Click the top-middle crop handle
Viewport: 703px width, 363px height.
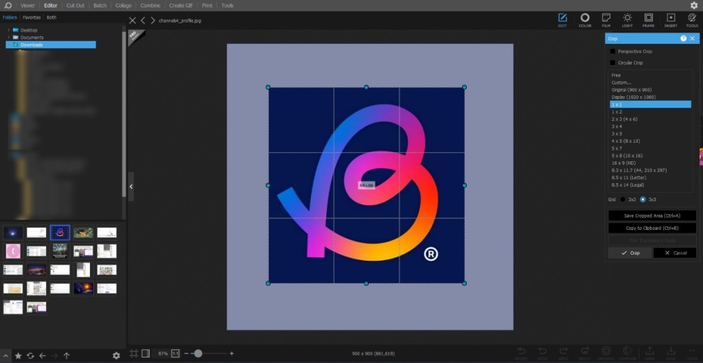click(367, 87)
